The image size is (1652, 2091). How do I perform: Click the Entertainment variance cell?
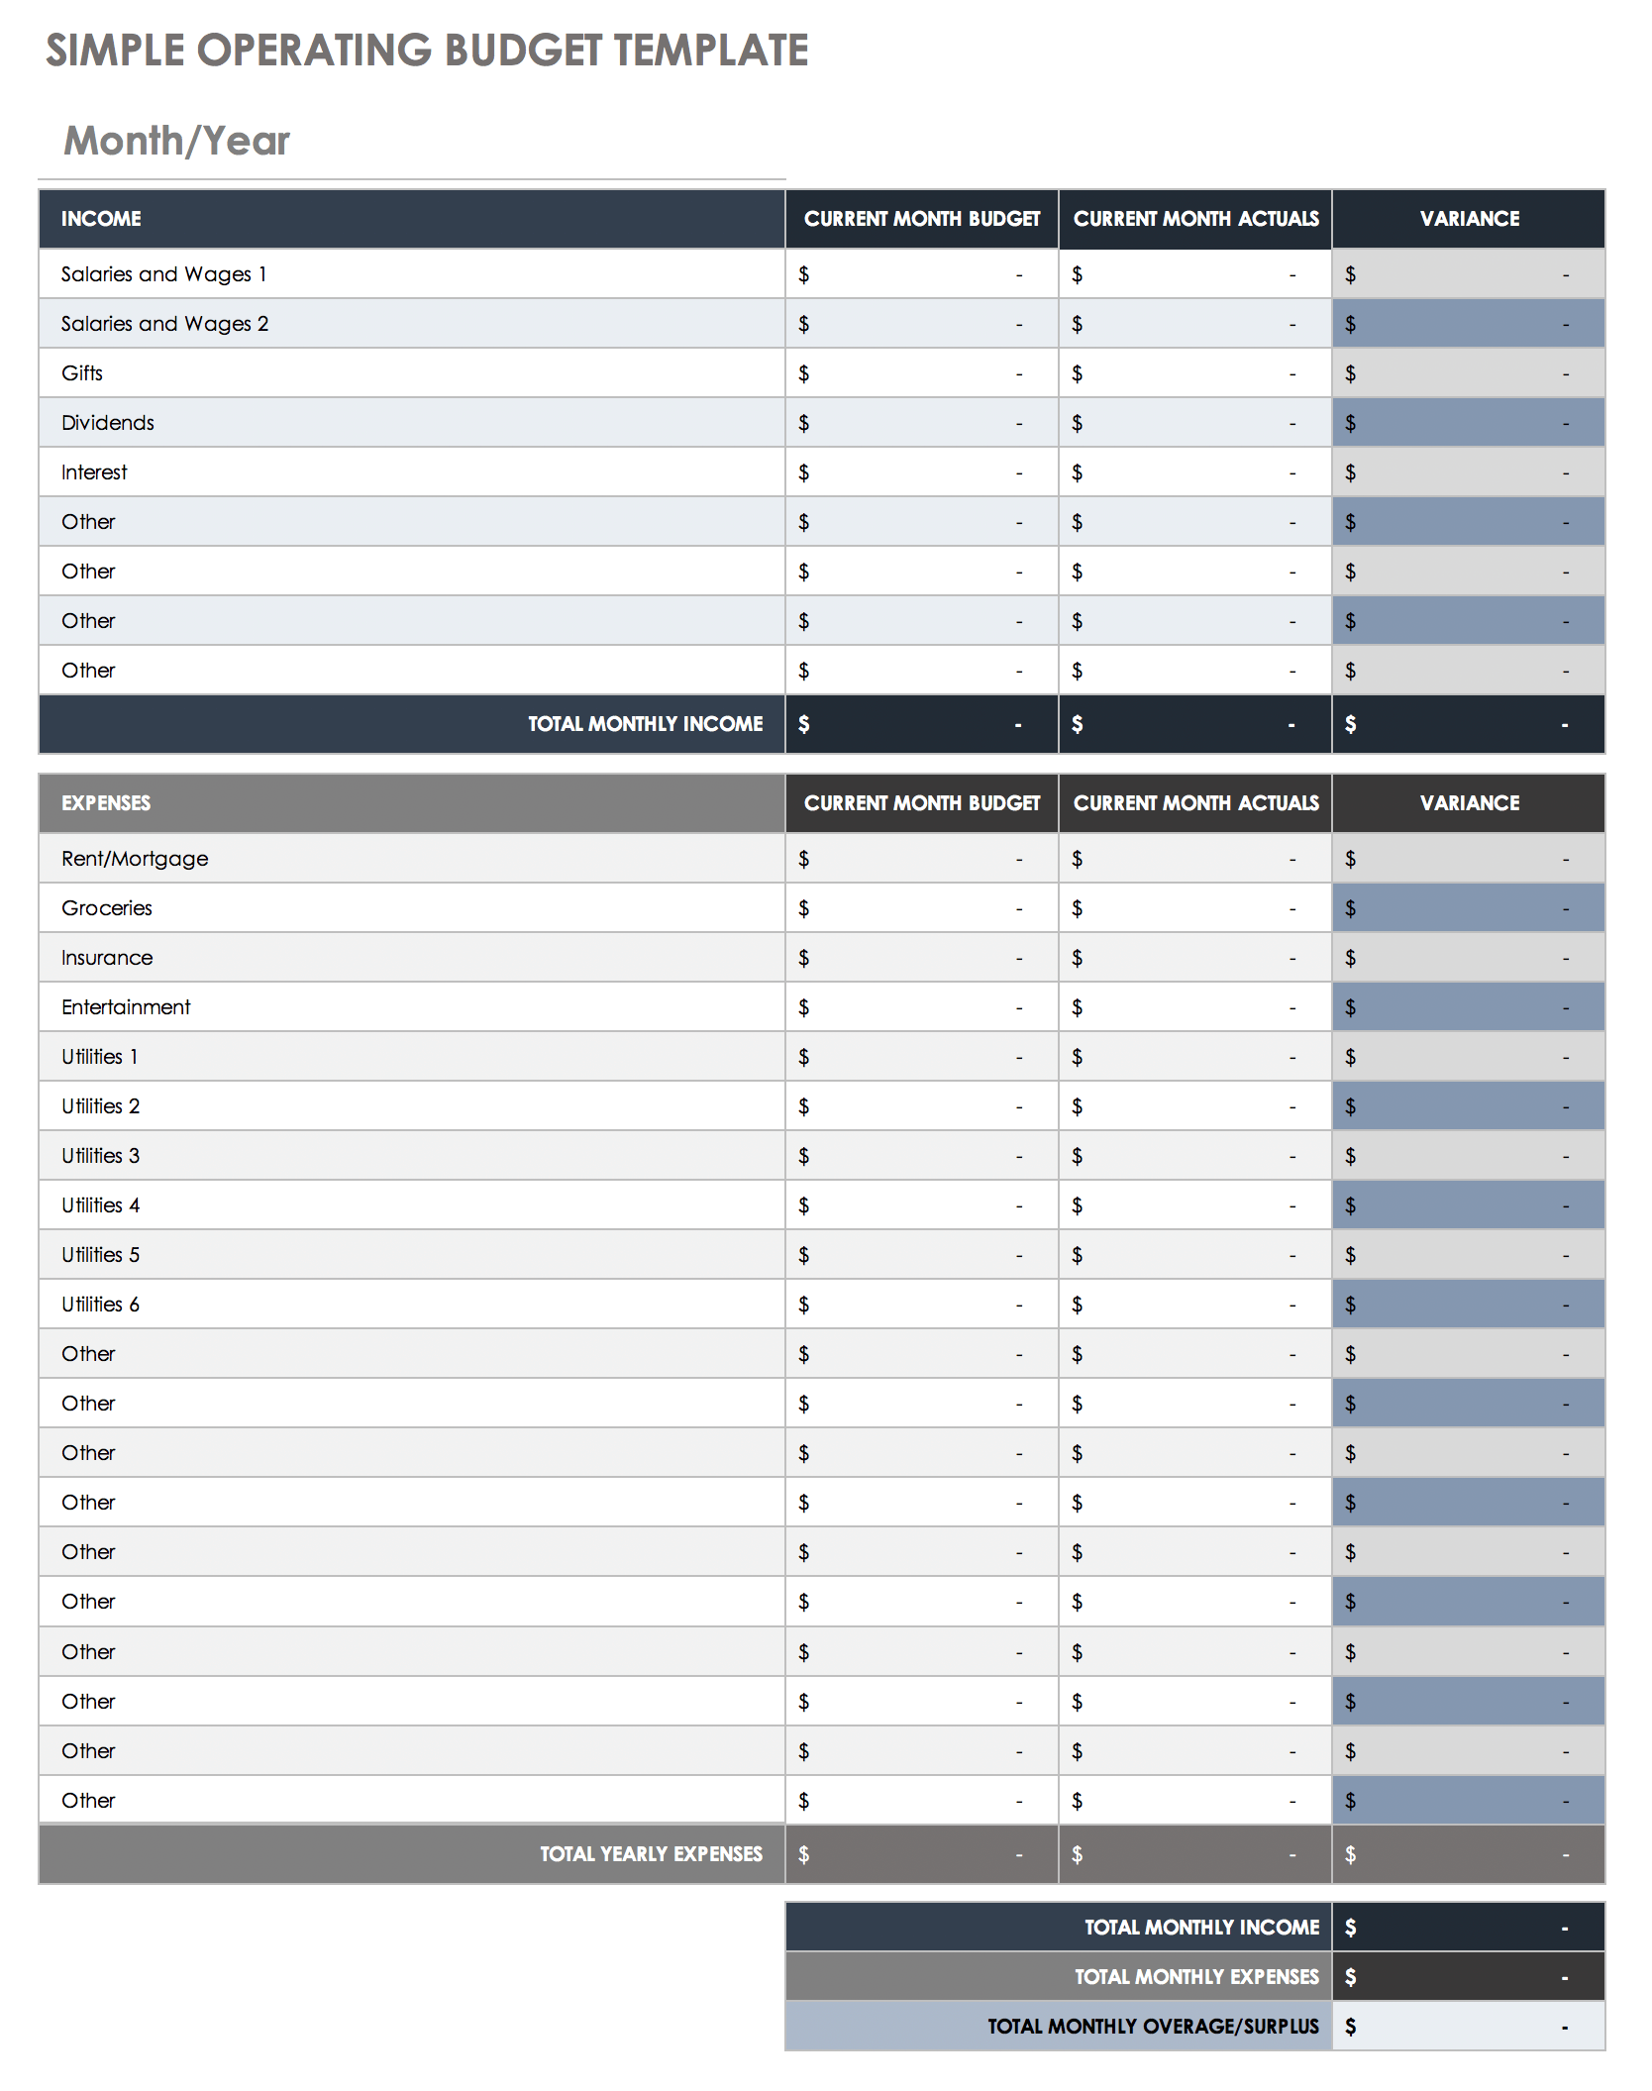(1468, 1007)
